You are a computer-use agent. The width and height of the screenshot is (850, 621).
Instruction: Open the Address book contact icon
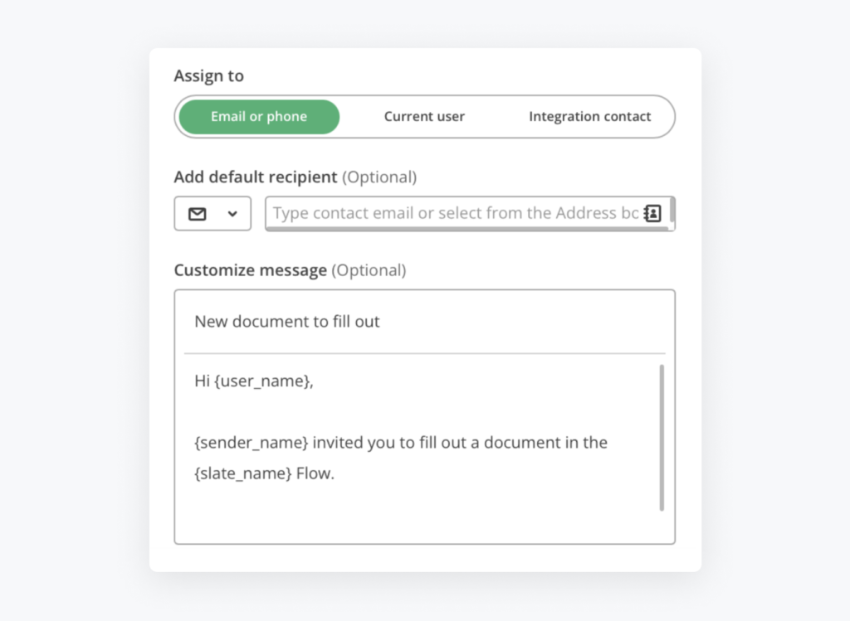coord(652,213)
